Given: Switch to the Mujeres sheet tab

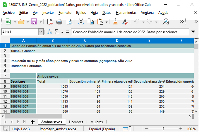Looking at the screenshot, I should pos(96,122).
